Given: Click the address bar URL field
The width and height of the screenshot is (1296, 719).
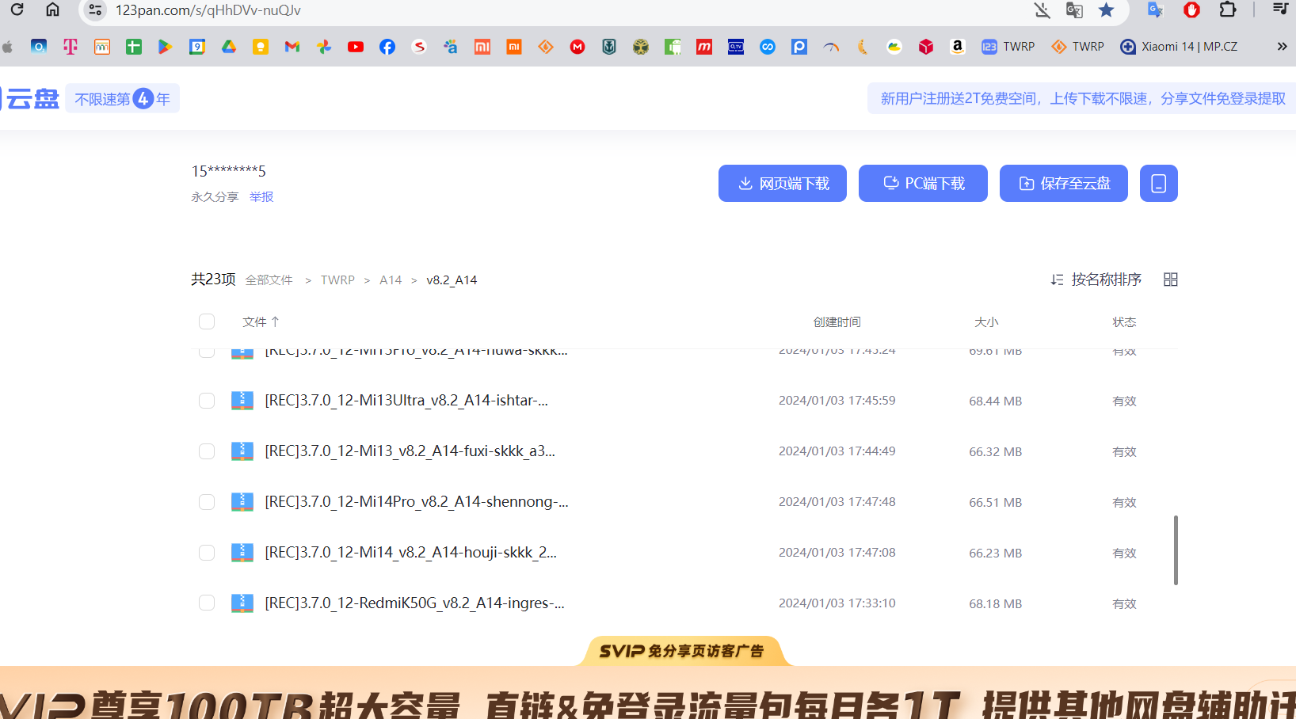Looking at the screenshot, I should coord(555,10).
